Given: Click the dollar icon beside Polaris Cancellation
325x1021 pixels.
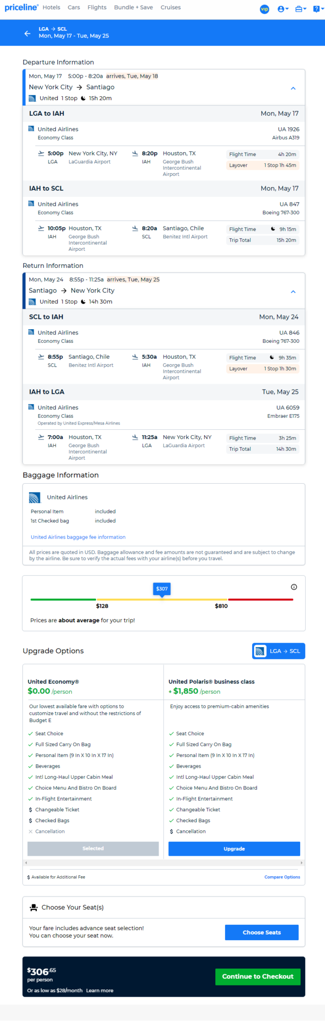Looking at the screenshot, I should (171, 831).
